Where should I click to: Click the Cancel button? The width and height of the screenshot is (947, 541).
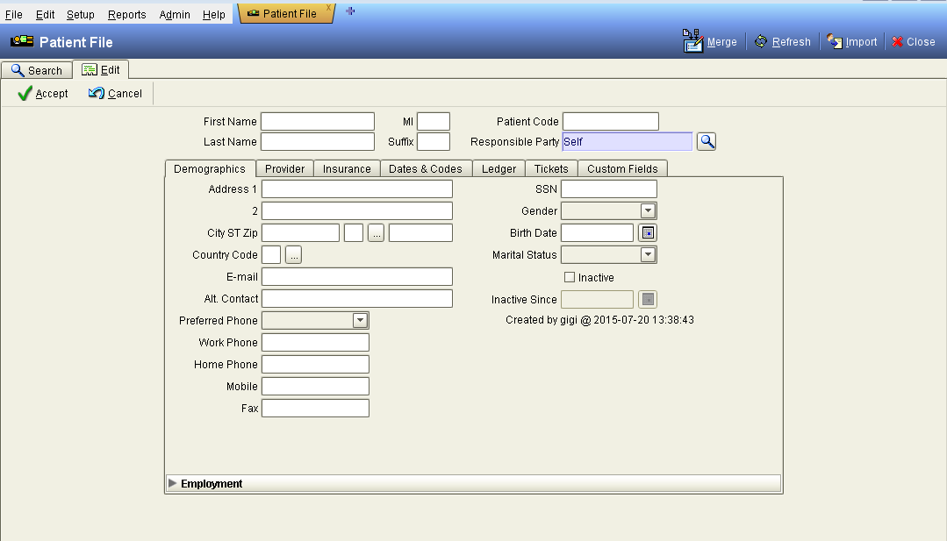(113, 93)
